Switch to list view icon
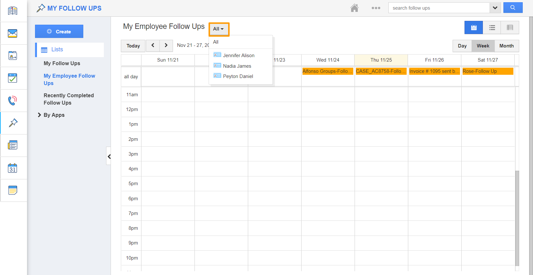The height and width of the screenshot is (275, 533). (x=492, y=28)
